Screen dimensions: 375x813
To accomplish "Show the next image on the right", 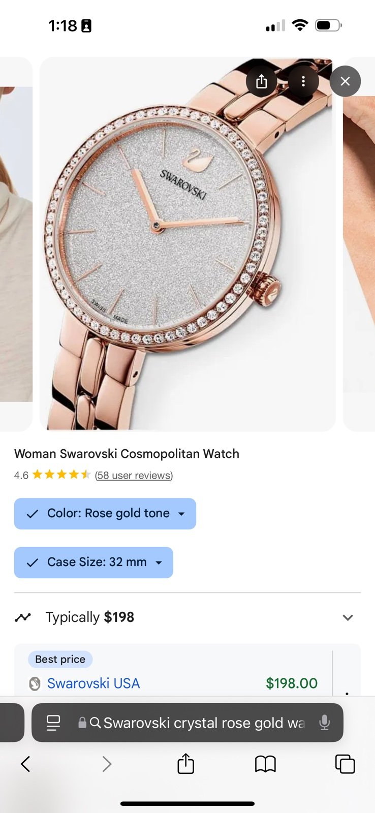I will (359, 244).
